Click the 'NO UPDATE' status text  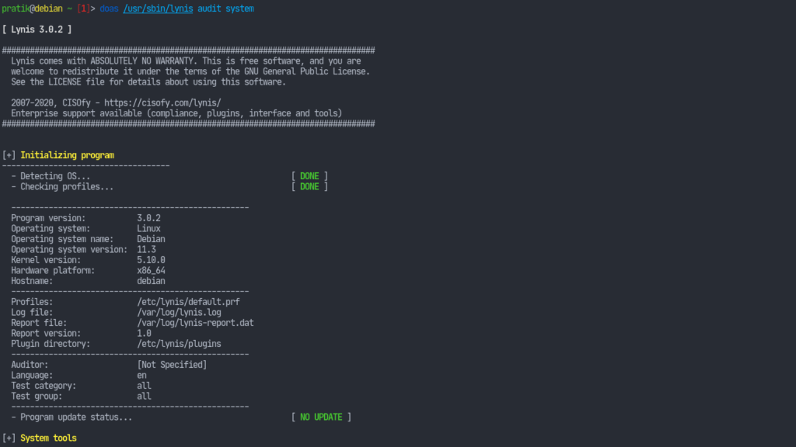pos(321,417)
